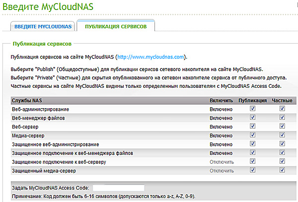Disable Публикация for Медиа-сервер
298x202 pixels.
(253, 135)
